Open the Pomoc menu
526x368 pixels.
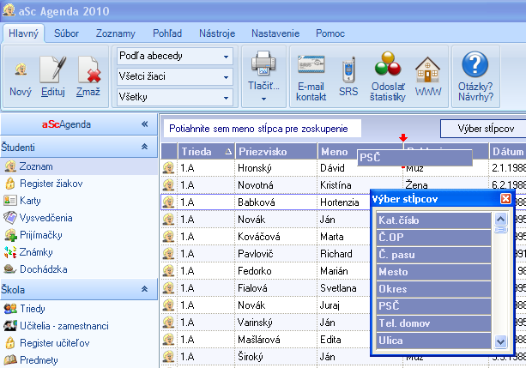[330, 33]
